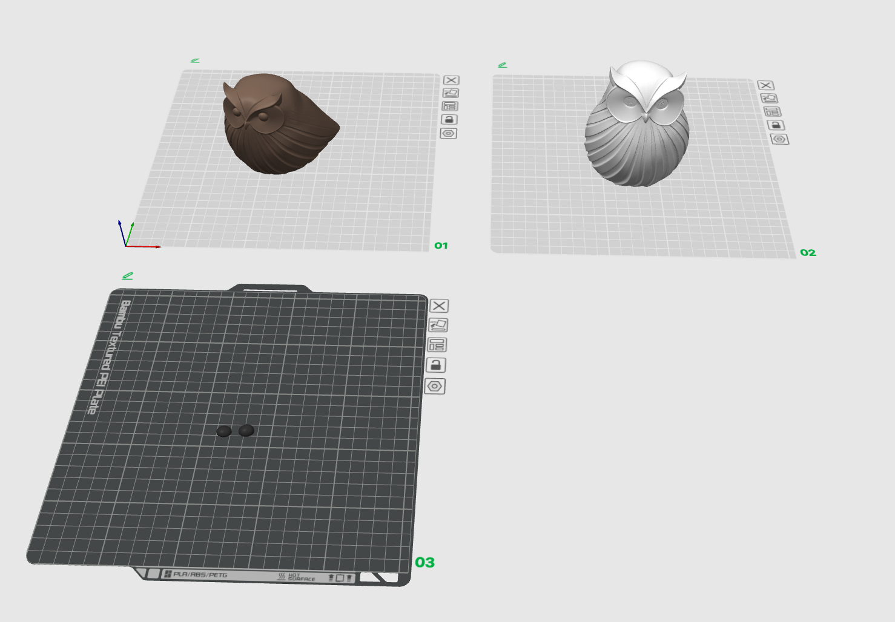Remove plate 02 with its X icon

pyautogui.click(x=765, y=85)
